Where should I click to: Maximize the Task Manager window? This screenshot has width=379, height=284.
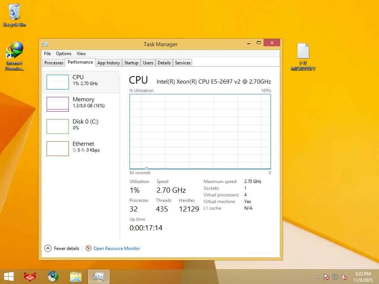(258, 43)
